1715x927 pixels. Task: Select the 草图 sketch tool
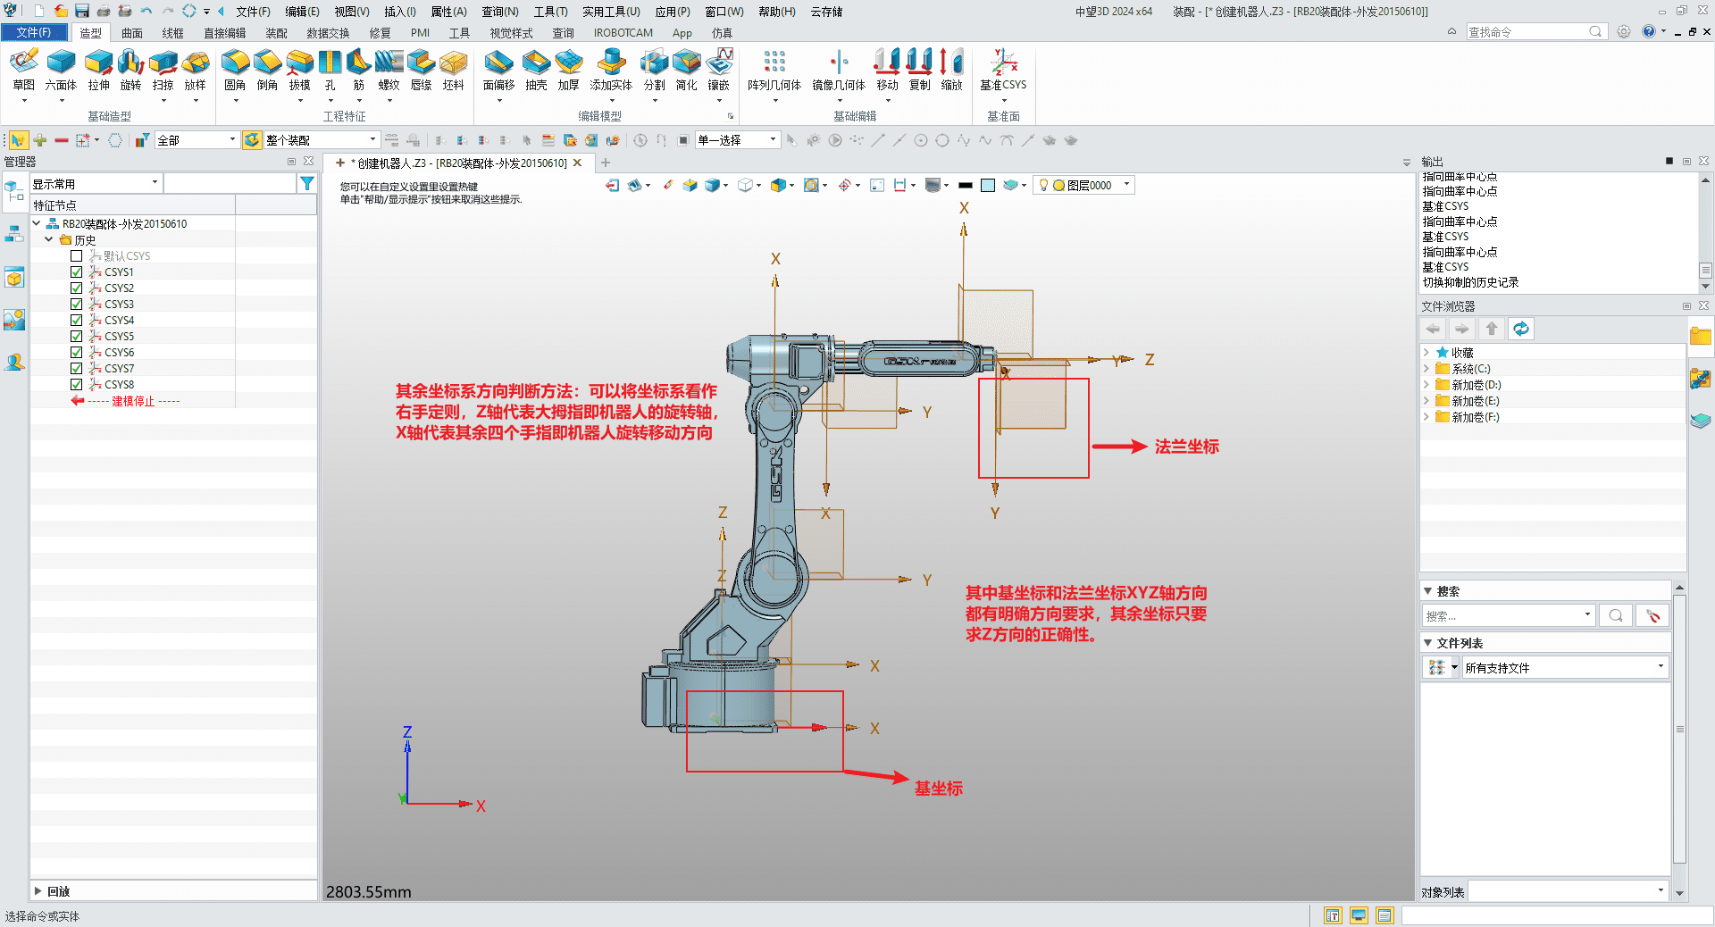point(24,70)
